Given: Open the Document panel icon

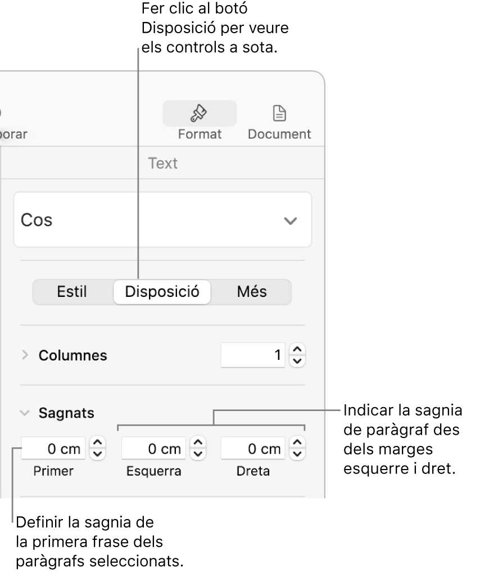Looking at the screenshot, I should (x=279, y=113).
